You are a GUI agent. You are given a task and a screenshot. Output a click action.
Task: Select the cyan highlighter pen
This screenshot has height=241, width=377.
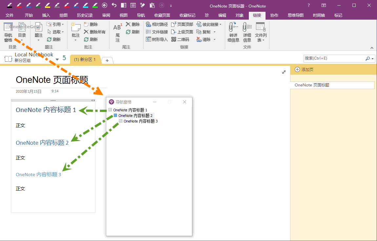(85, 5)
